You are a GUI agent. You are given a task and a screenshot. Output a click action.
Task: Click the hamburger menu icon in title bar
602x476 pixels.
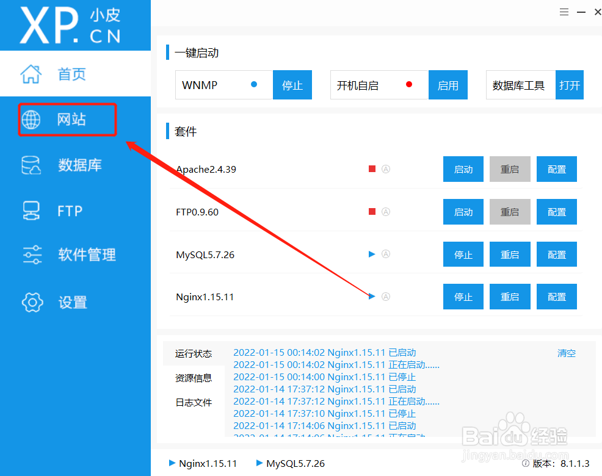pos(564,12)
